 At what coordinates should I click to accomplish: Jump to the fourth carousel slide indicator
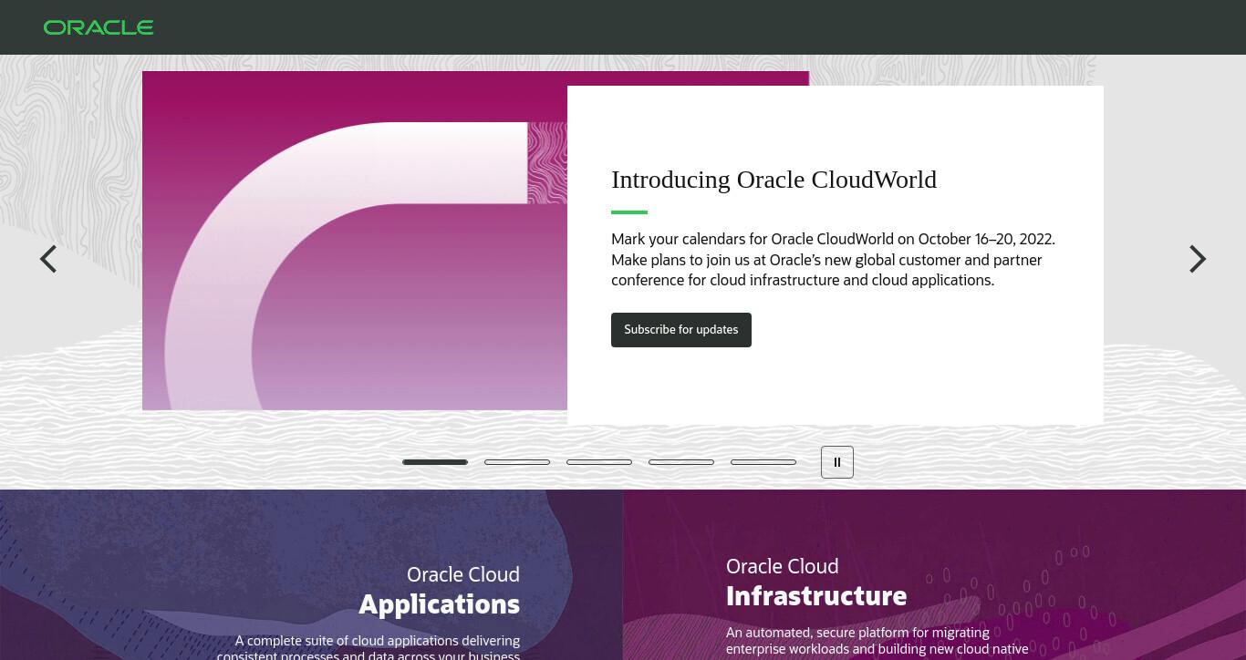[x=681, y=462]
